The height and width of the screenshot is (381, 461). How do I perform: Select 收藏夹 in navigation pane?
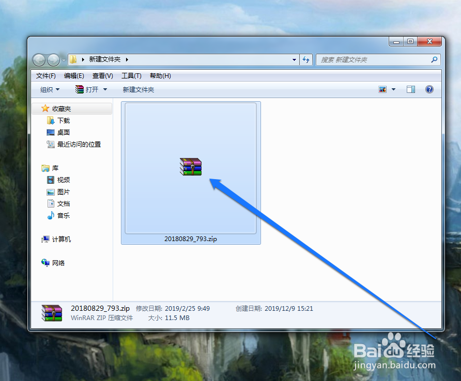pyautogui.click(x=72, y=109)
